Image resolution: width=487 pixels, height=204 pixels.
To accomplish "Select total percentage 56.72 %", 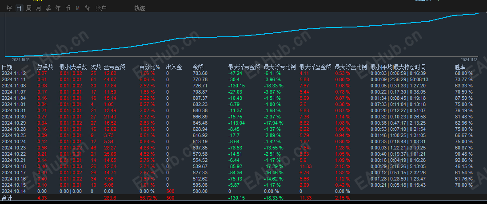I will 148,198.
